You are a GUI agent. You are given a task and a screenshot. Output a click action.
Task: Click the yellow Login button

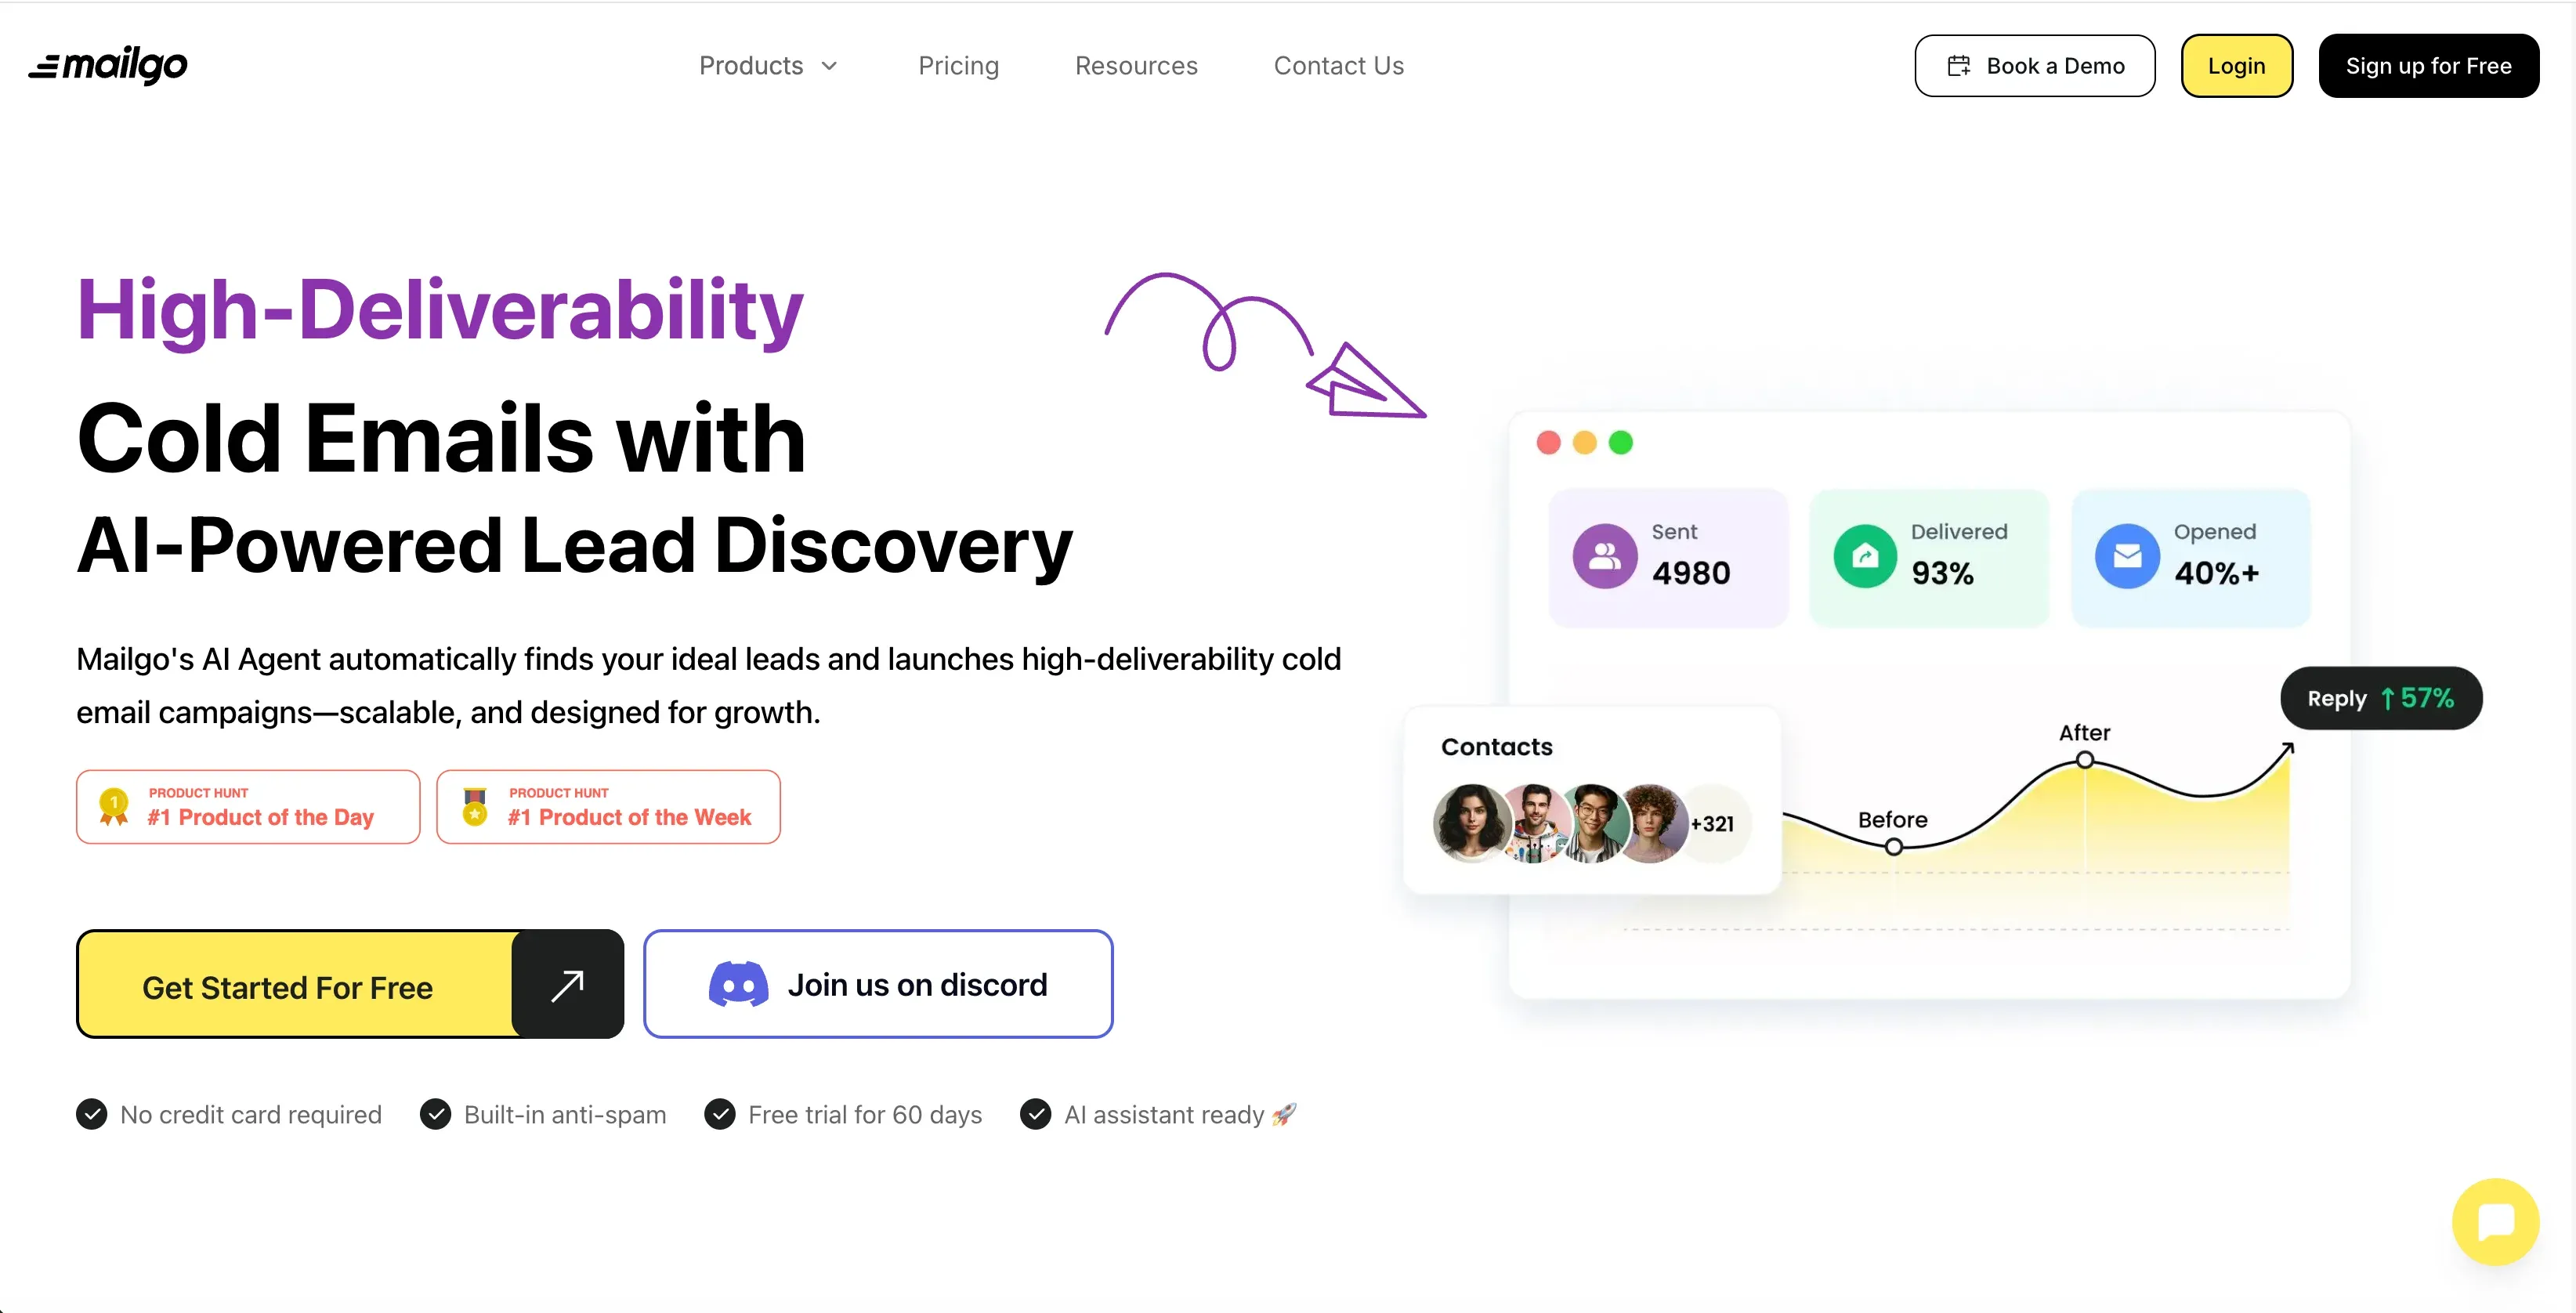tap(2236, 66)
